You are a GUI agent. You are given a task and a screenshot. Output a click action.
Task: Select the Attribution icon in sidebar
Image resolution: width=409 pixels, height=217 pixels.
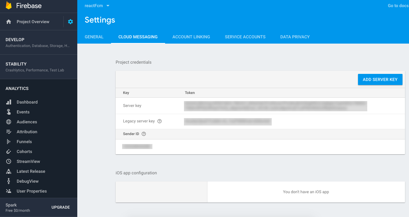click(9, 132)
